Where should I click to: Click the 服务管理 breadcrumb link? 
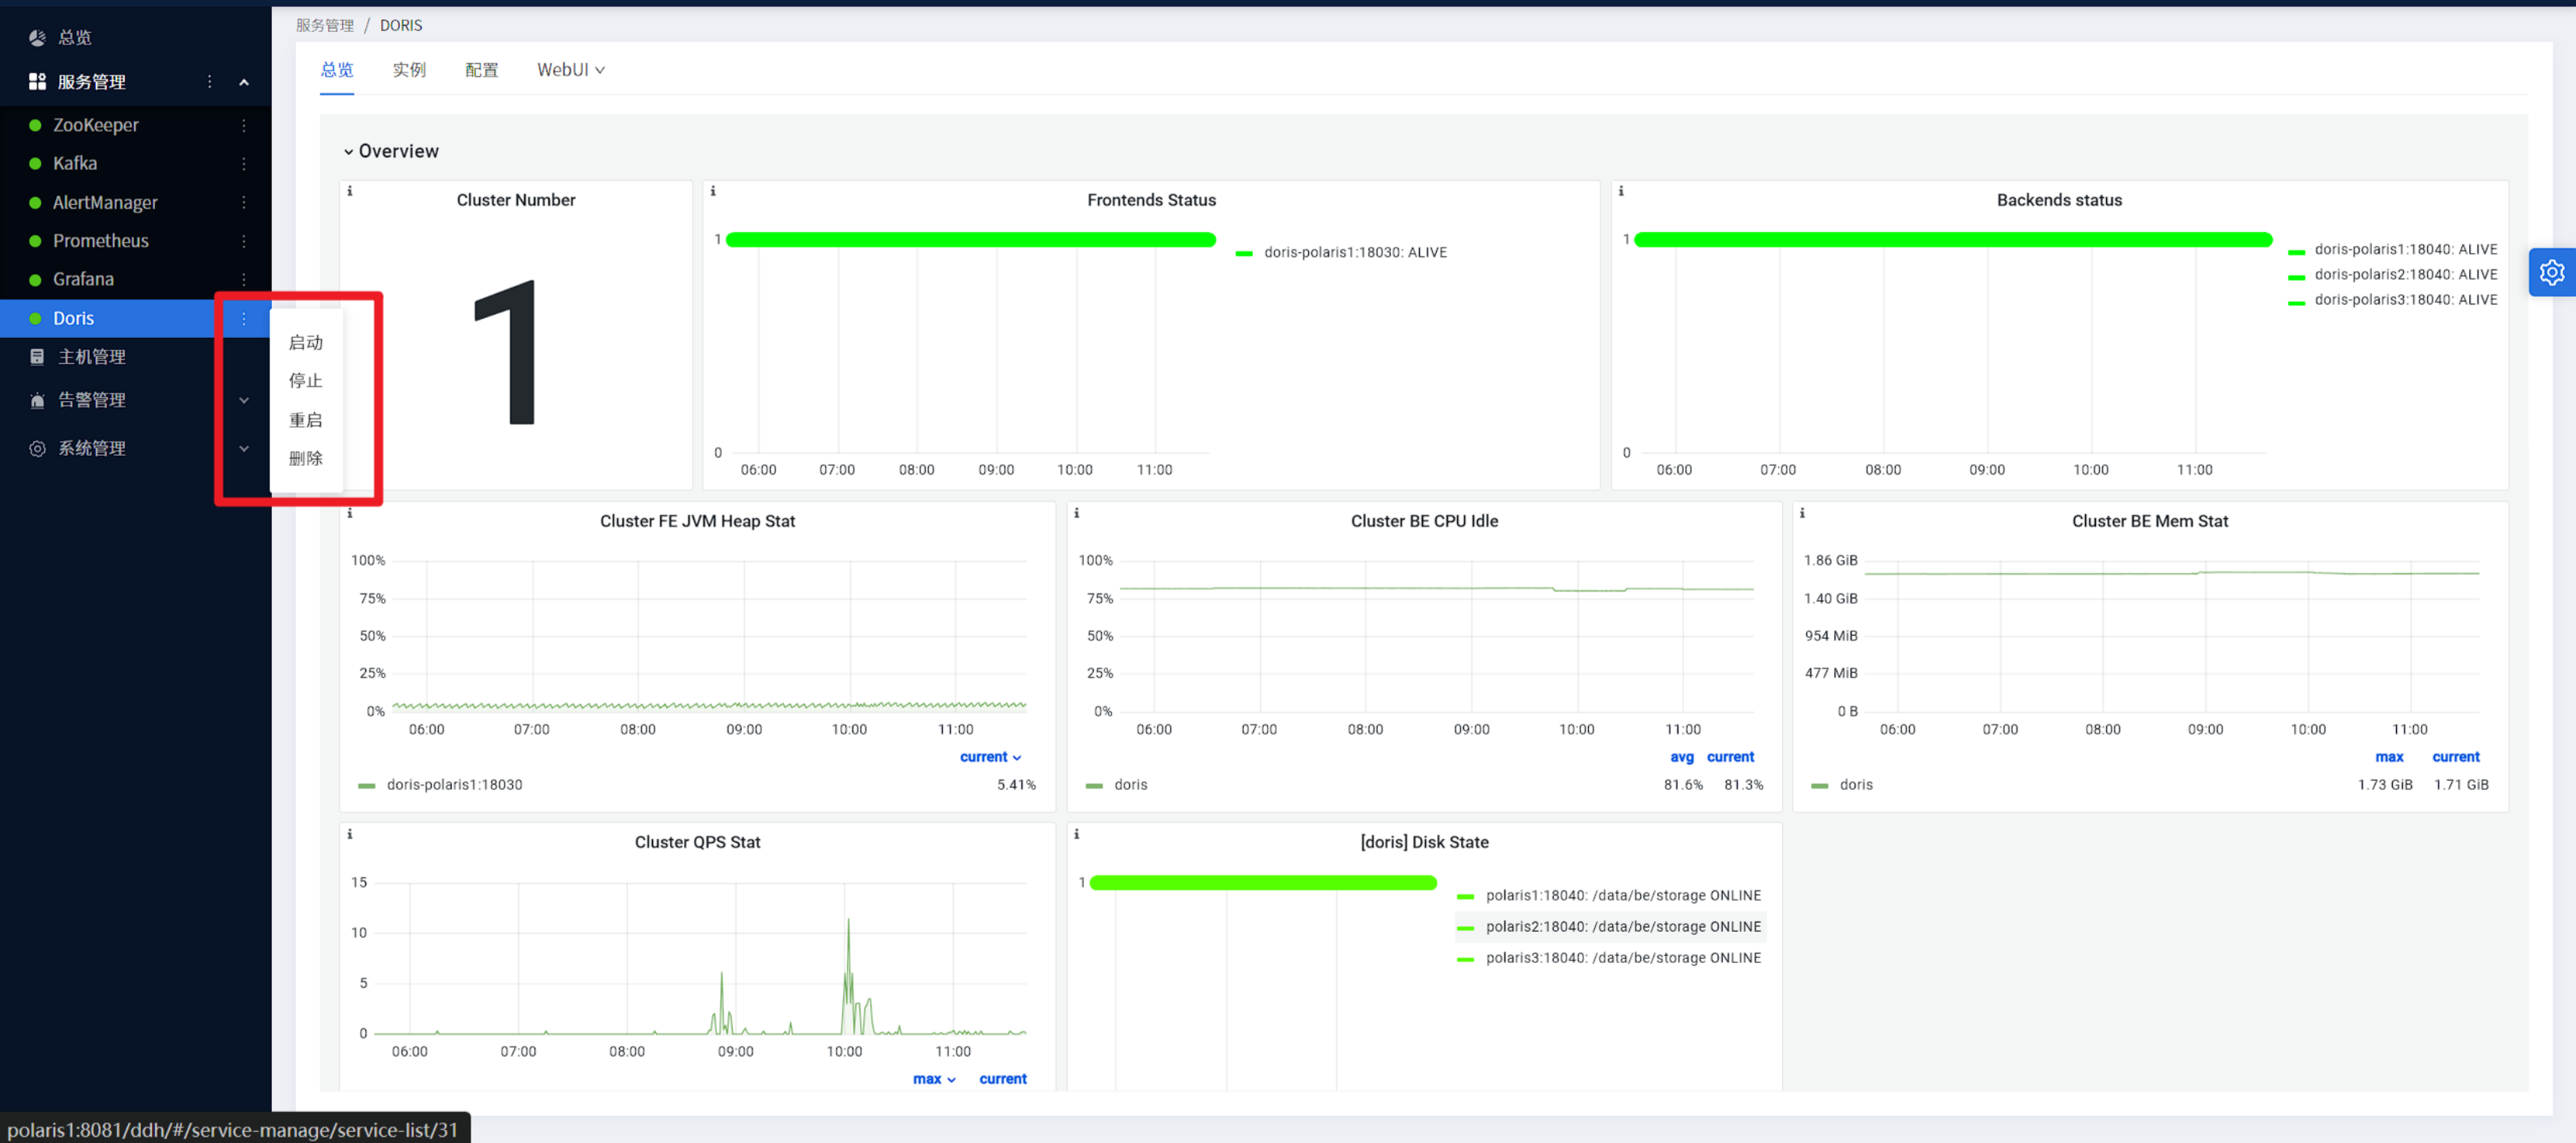pos(325,25)
